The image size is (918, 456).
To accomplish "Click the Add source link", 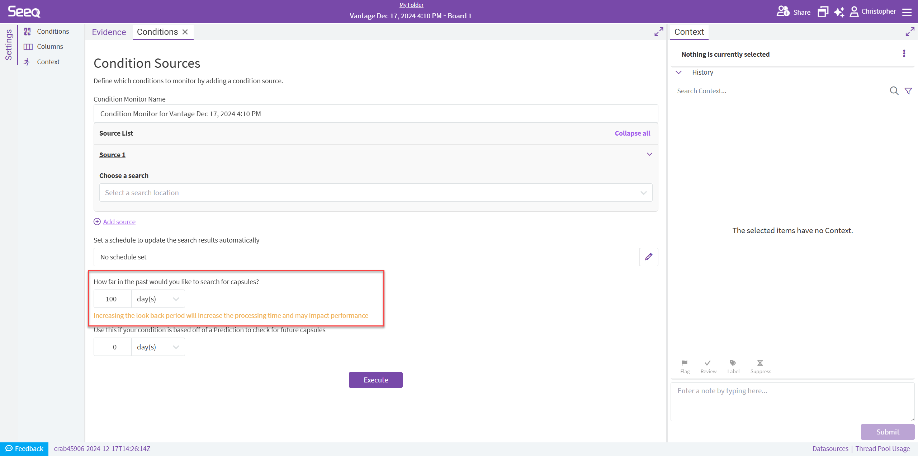I will click(119, 222).
